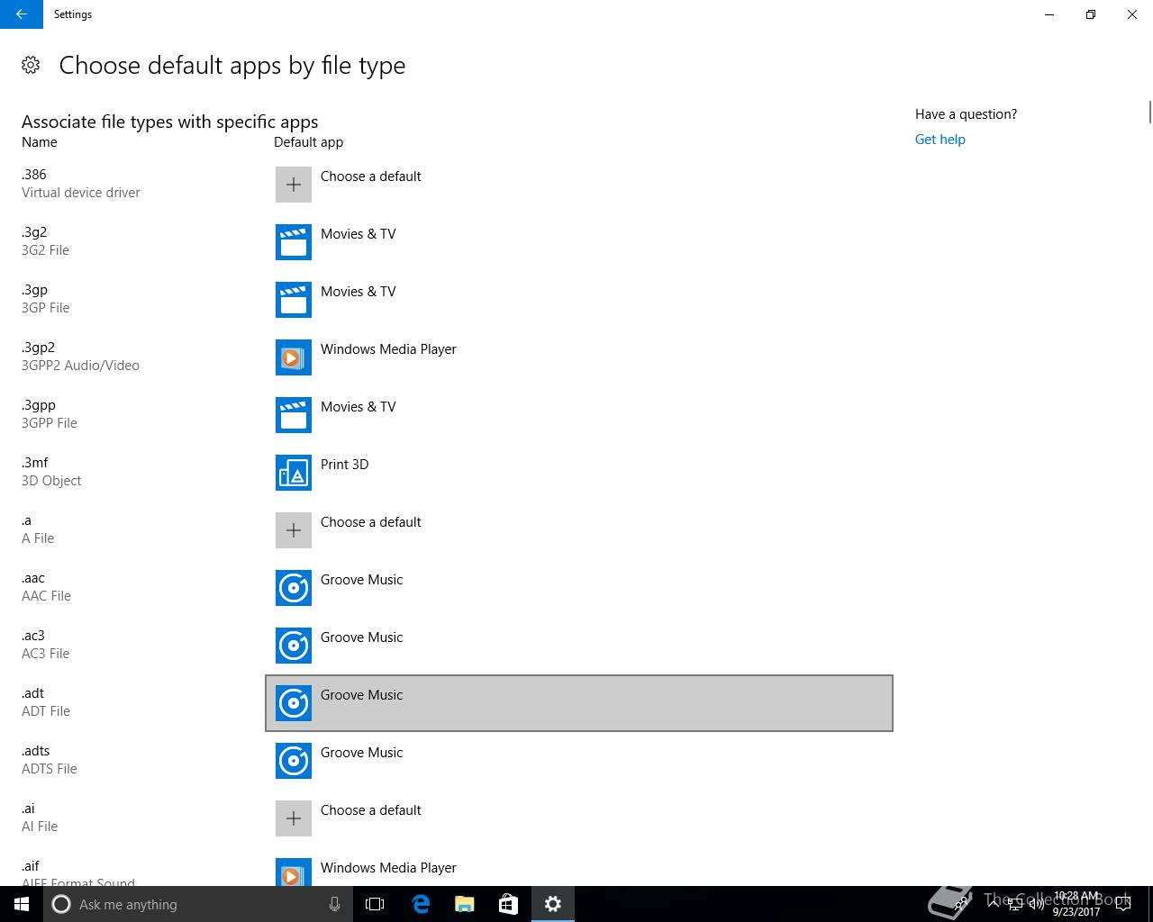This screenshot has width=1153, height=922.
Task: Change Movies & TV default for .3g2
Action: (x=579, y=242)
